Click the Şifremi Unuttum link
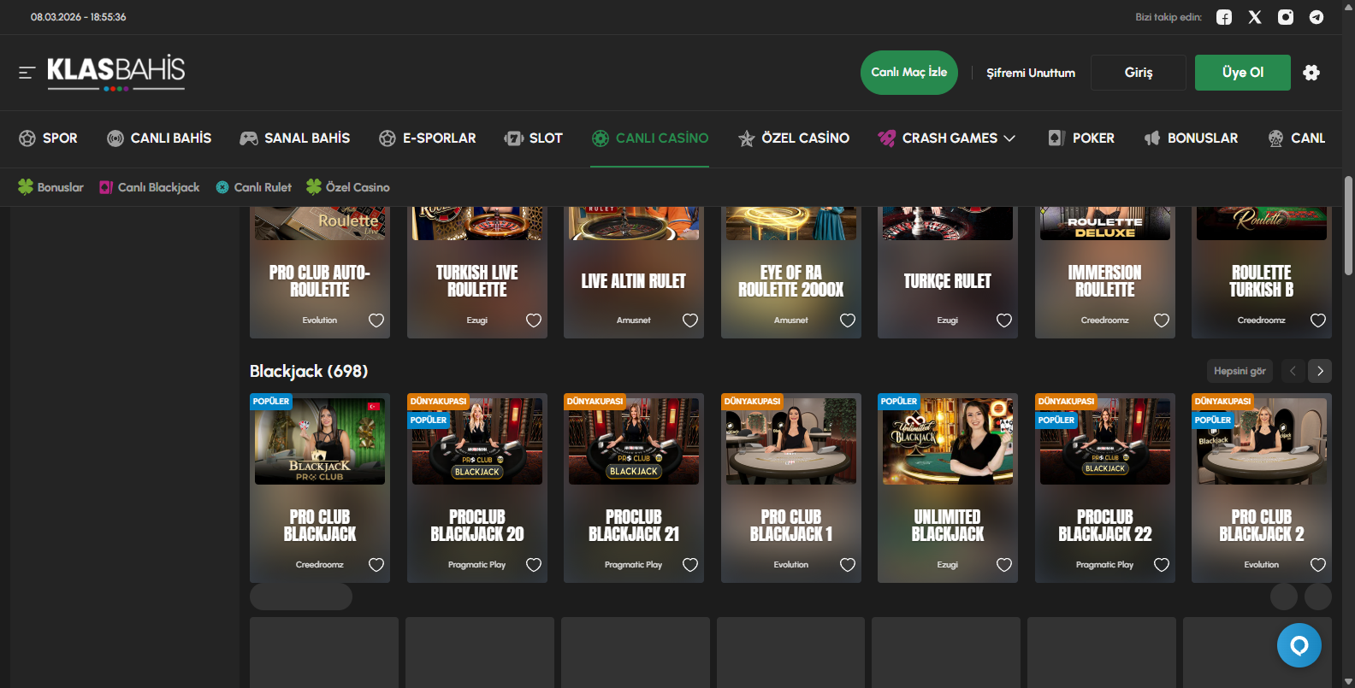Image resolution: width=1355 pixels, height=688 pixels. coord(1031,73)
